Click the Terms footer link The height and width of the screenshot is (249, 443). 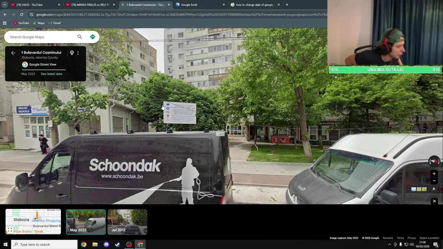pyautogui.click(x=400, y=238)
